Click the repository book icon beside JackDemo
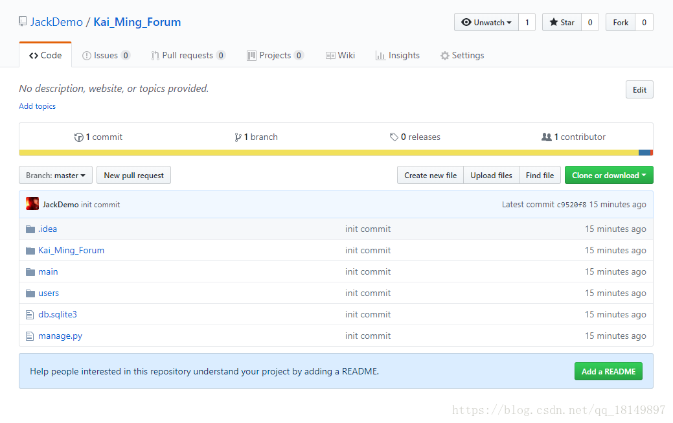673x423 pixels. 23,21
